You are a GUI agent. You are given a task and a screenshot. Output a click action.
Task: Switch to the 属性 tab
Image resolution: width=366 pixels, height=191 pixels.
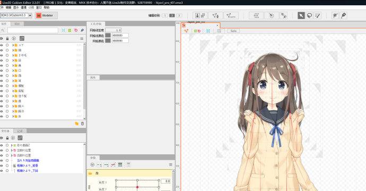(93, 77)
